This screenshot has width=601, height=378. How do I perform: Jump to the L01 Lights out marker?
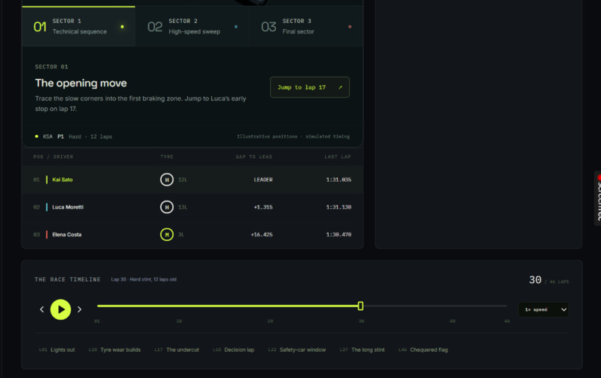tap(57, 350)
